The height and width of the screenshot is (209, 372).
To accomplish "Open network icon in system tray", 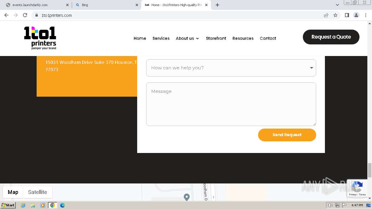I will pyautogui.click(x=337, y=205).
